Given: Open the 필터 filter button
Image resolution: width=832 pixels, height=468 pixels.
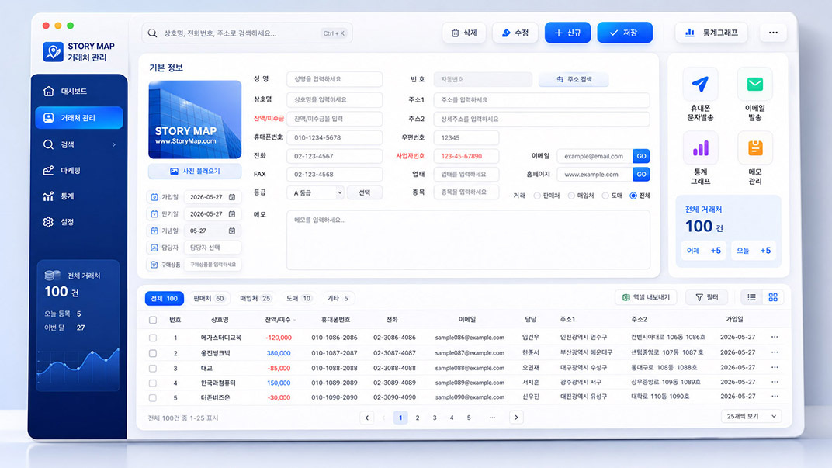Looking at the screenshot, I should 707,298.
